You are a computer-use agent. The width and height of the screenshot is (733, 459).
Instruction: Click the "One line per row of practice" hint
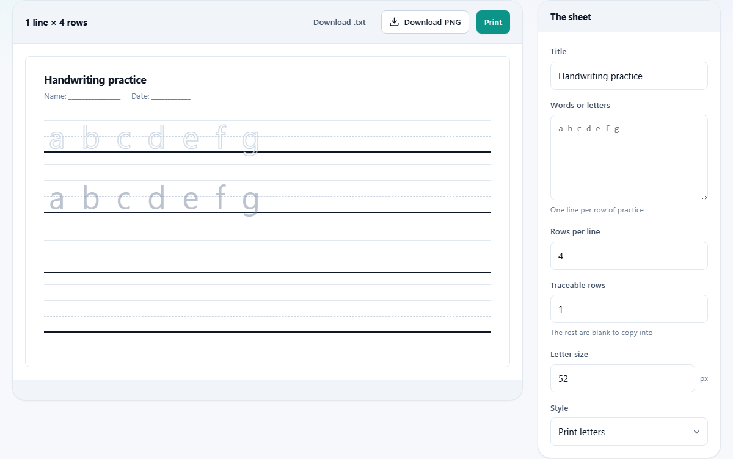tap(597, 210)
